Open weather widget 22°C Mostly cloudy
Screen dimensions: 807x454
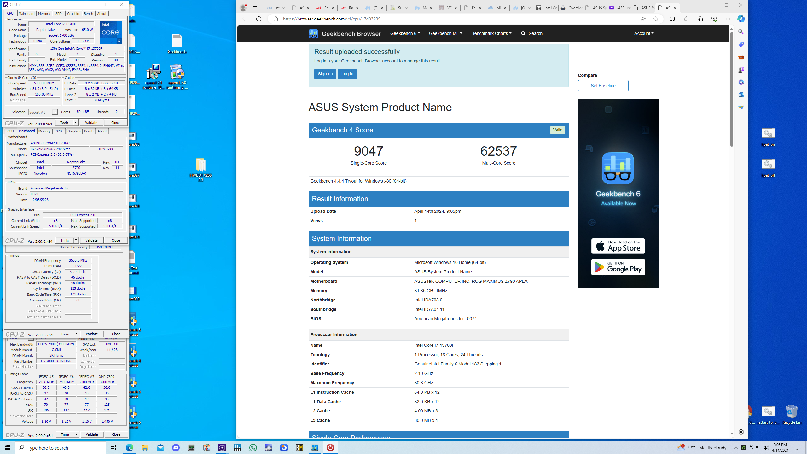(x=701, y=448)
